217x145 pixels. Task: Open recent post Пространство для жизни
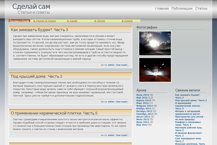click(190, 118)
